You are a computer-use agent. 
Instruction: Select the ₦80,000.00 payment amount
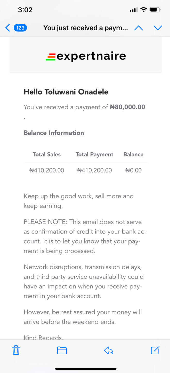tap(127, 107)
